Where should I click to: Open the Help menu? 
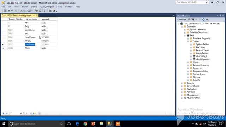click(78, 7)
